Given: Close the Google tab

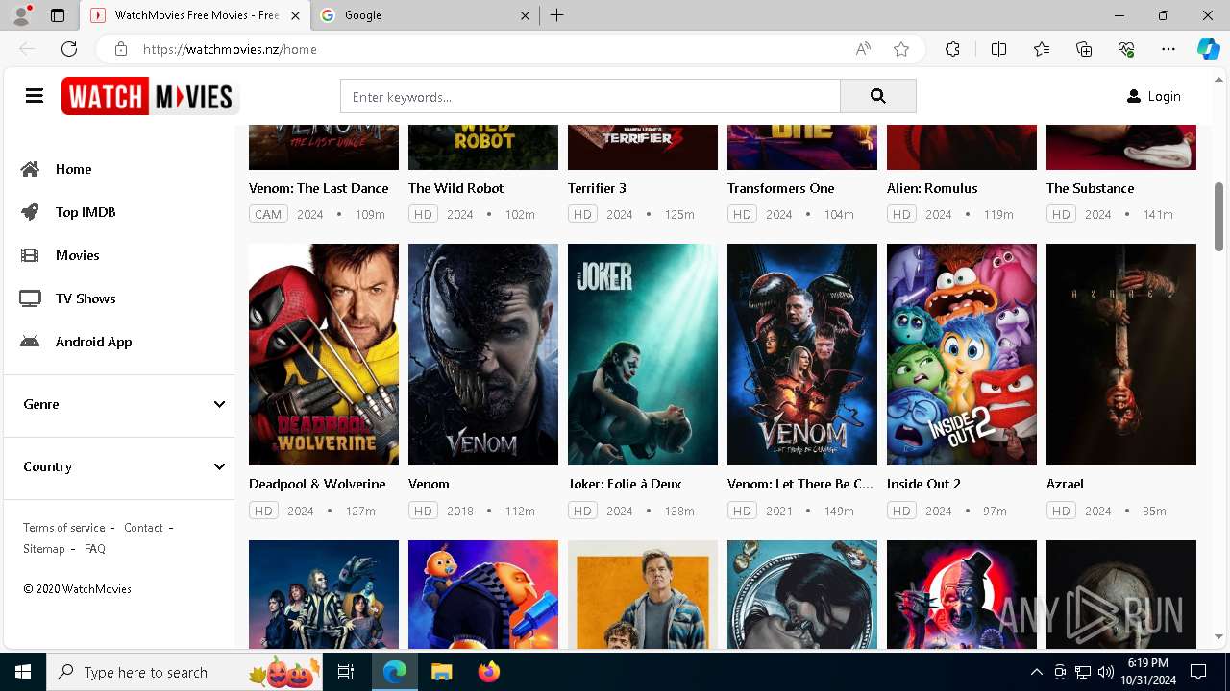Looking at the screenshot, I should coord(525,15).
